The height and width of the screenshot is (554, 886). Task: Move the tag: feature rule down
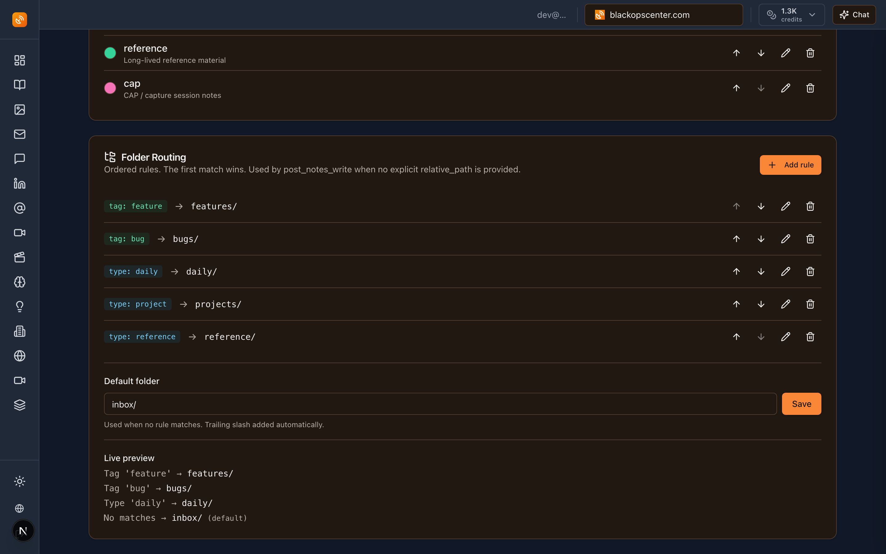click(761, 206)
